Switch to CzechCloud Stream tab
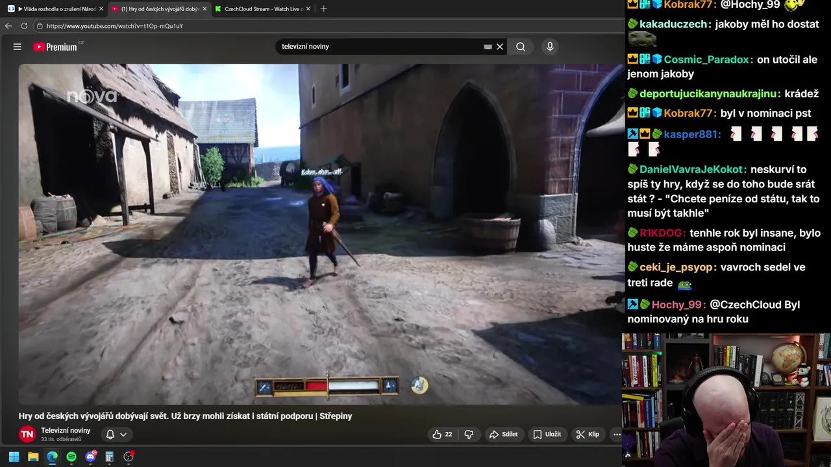 pos(263,9)
